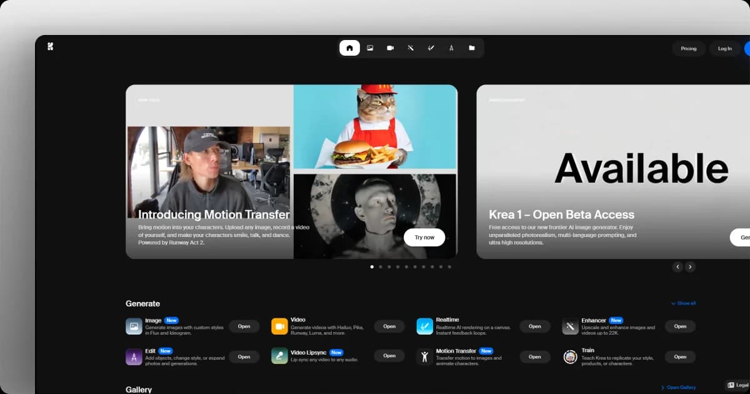The width and height of the screenshot is (750, 394).
Task: Click the Video Lipsync microphone icon
Action: point(279,356)
